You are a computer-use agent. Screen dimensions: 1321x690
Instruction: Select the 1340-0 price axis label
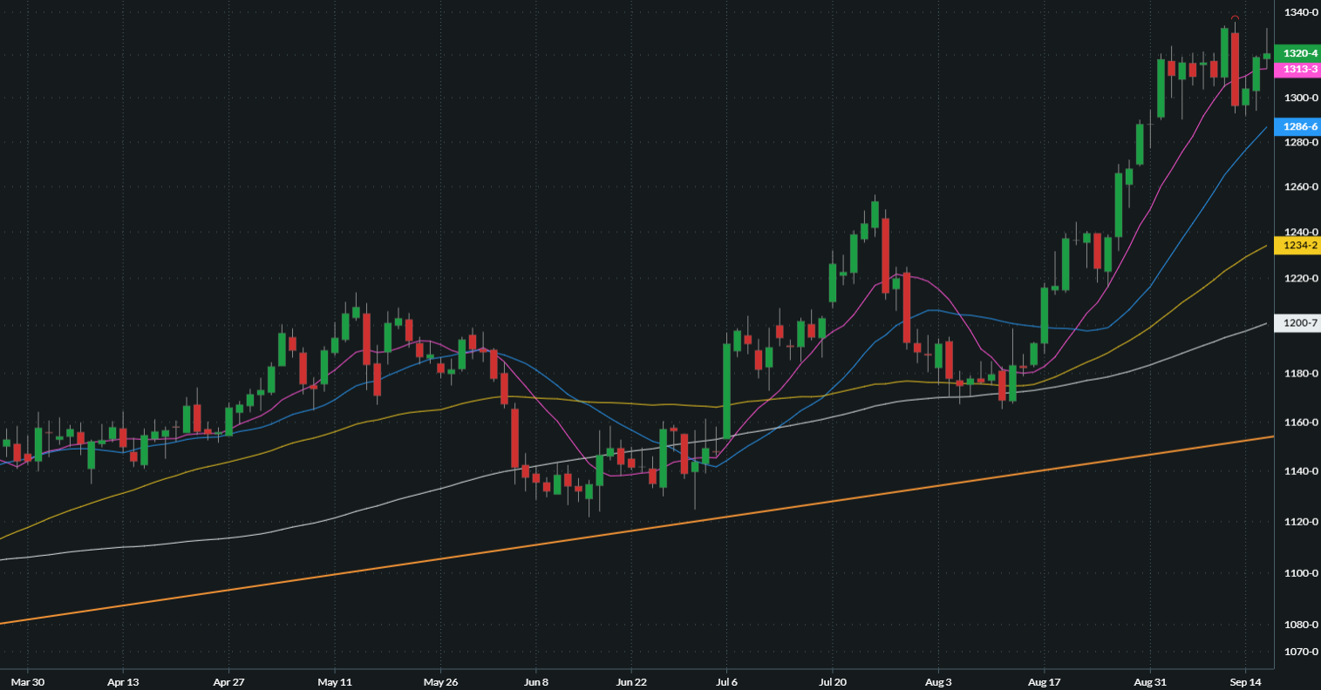click(1300, 12)
